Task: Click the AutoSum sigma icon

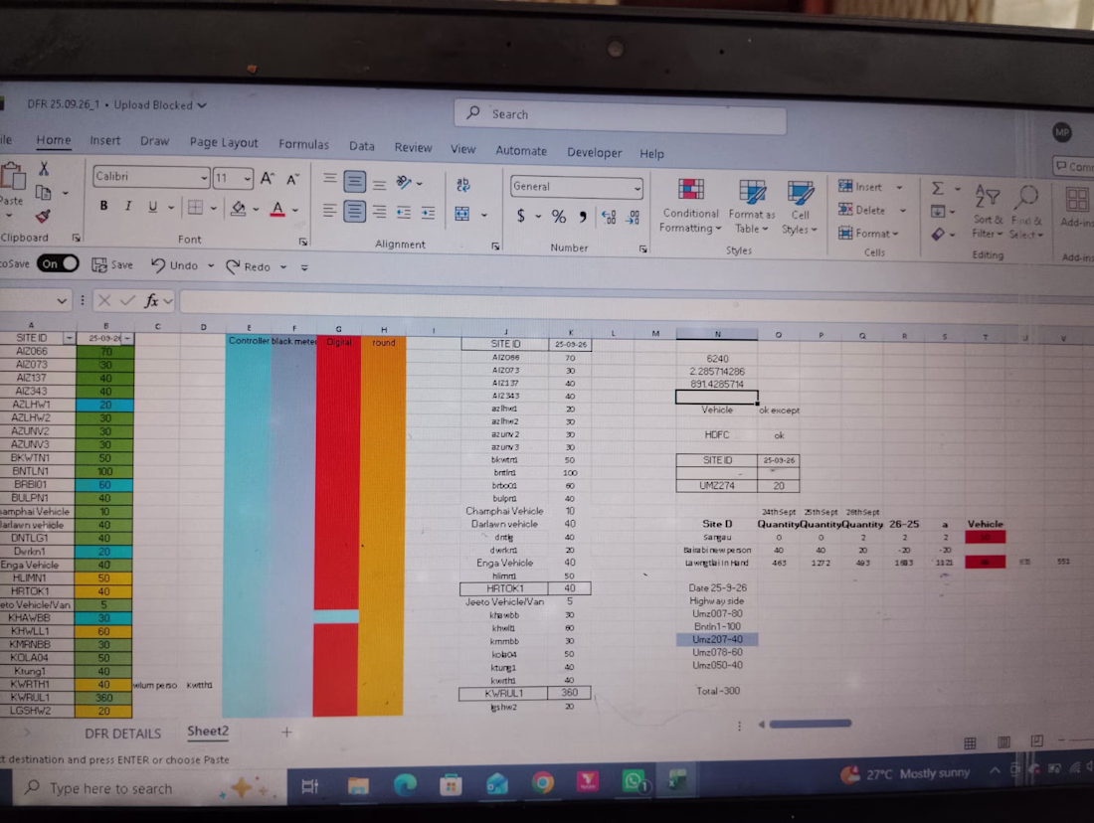Action: [938, 188]
